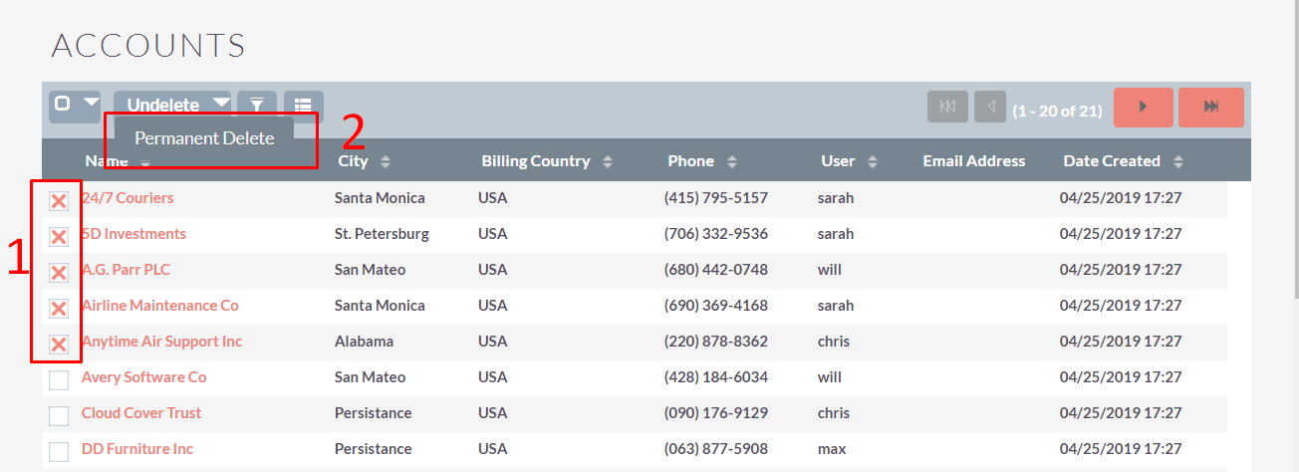Tick the DD Furniture Inc checkbox
Screen dimensions: 1299x472
59,451
